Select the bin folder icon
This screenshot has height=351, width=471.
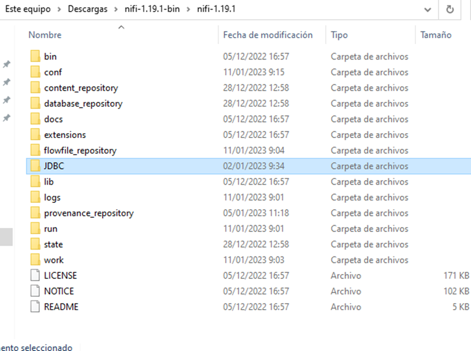35,56
